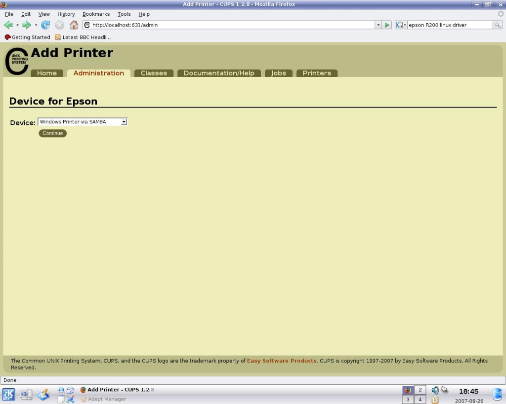Open the Google search engine selector dropdown
Screen dimensions: 506x404
[401, 25]
